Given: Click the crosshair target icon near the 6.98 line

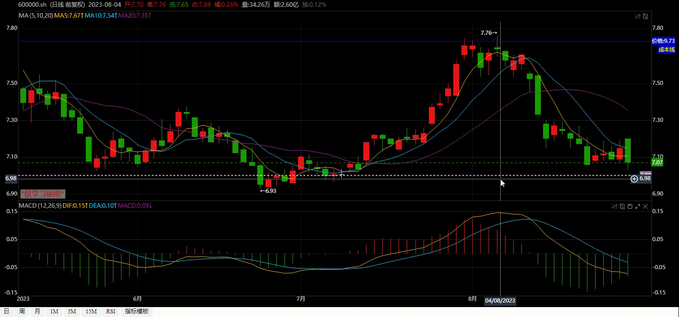Looking at the screenshot, I should tap(634, 179).
